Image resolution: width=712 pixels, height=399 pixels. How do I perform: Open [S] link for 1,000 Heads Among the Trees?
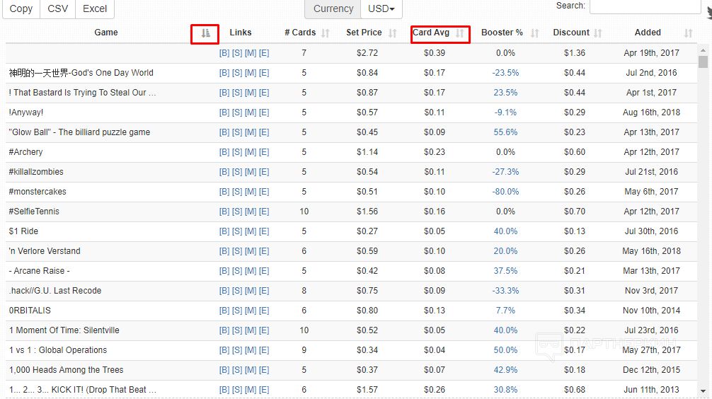pos(237,370)
